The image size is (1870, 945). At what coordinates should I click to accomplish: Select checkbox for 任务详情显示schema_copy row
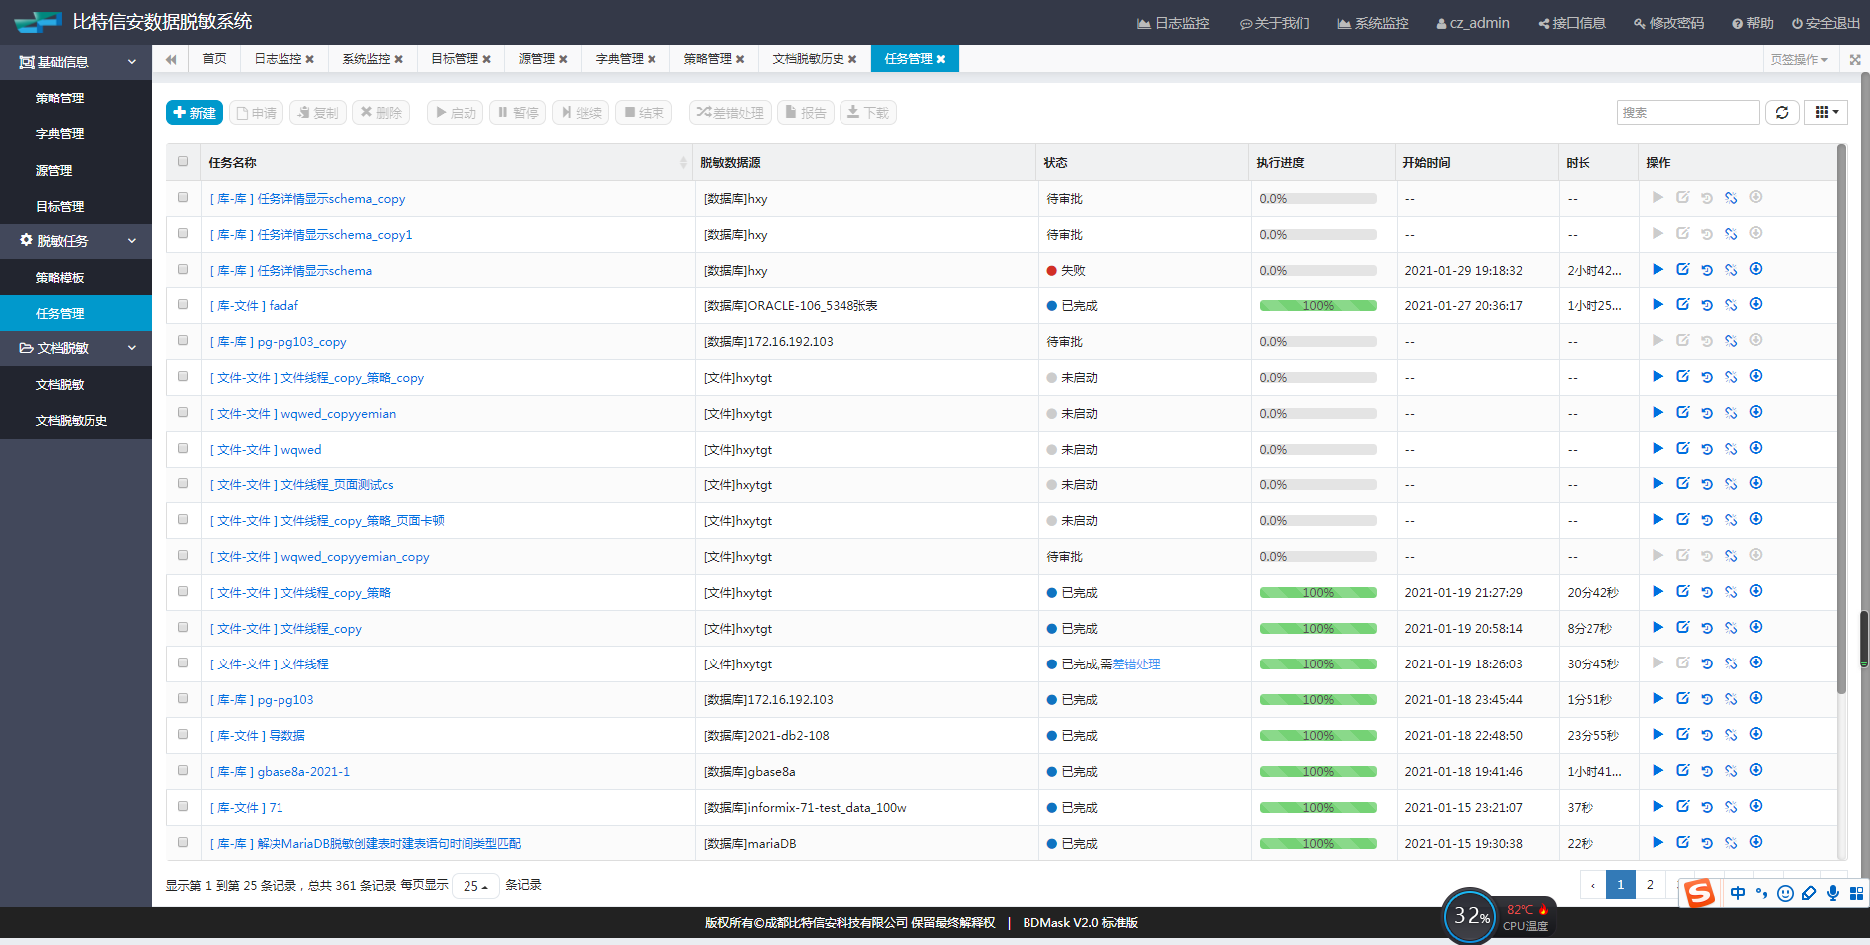(183, 197)
